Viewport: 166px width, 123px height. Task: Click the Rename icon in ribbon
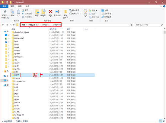click(x=57, y=11)
